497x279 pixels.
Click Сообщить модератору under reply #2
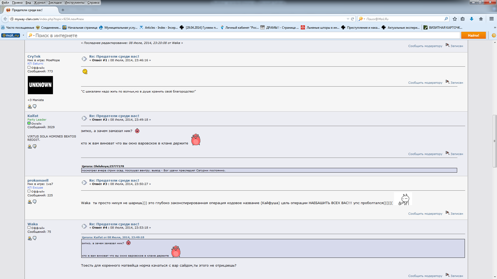point(425,154)
